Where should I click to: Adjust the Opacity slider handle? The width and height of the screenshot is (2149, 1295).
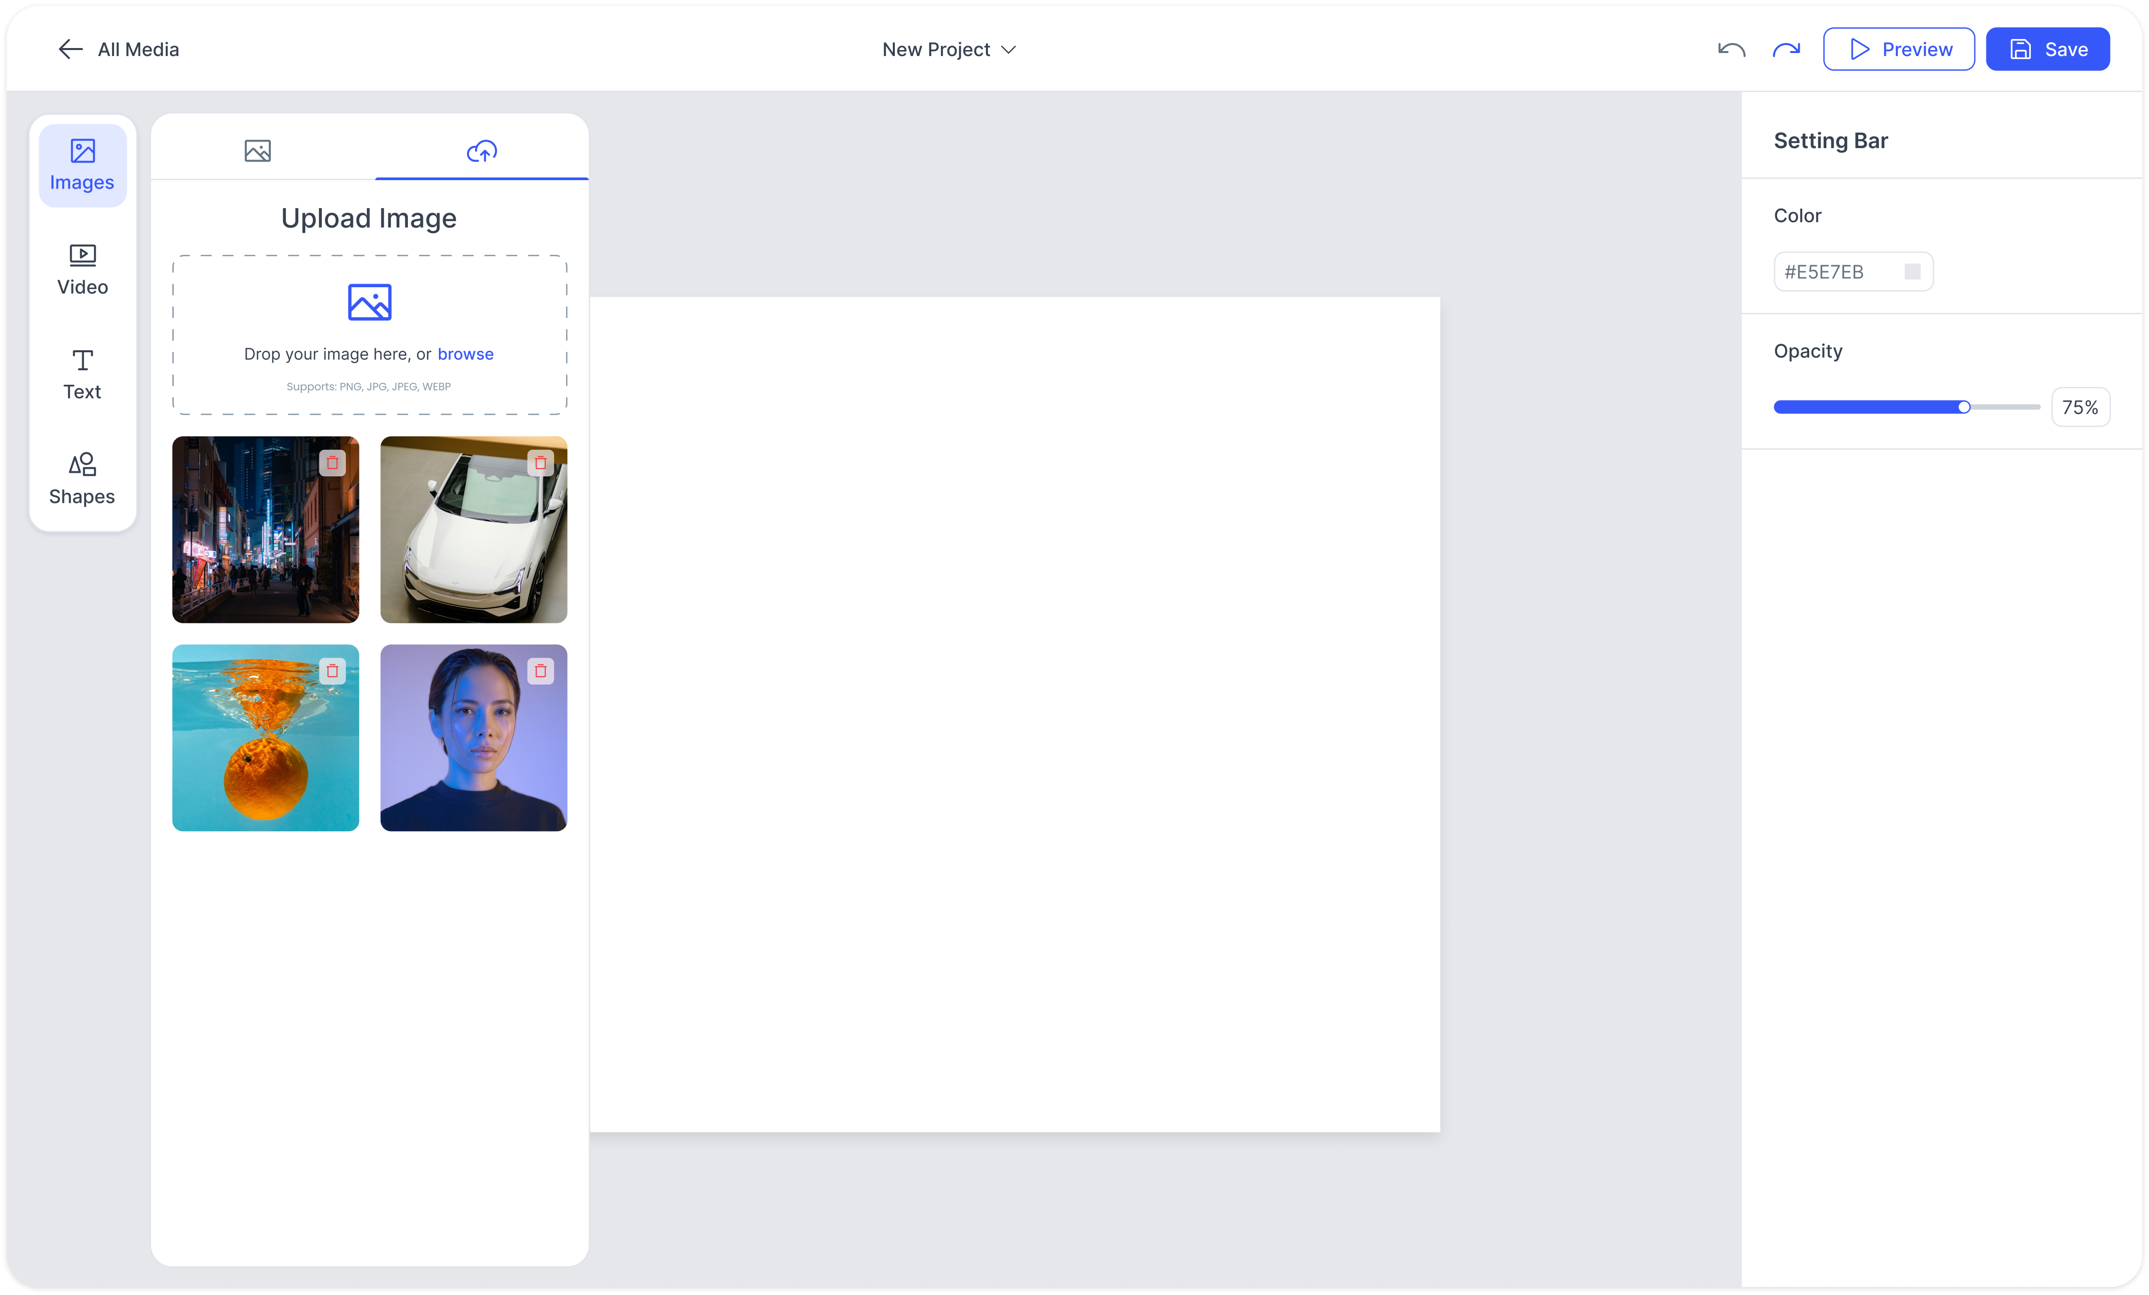pyautogui.click(x=1964, y=407)
